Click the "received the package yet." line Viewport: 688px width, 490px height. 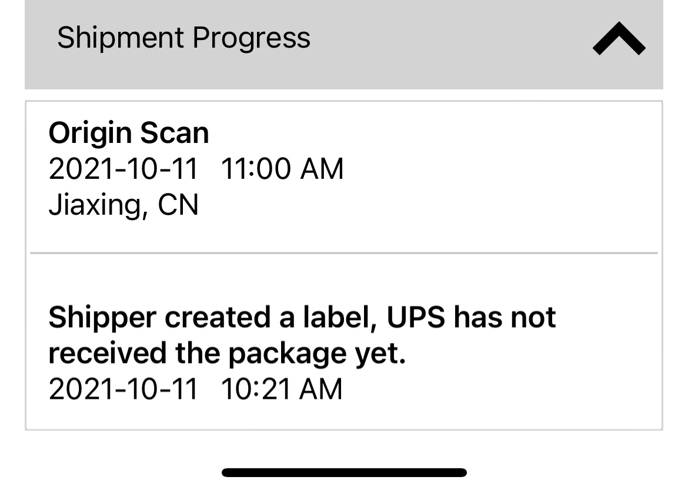coord(227,354)
